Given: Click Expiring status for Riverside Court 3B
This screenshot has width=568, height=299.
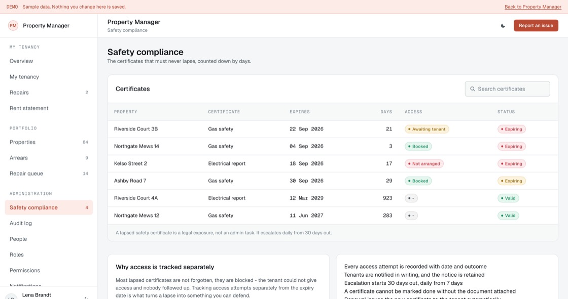Looking at the screenshot, I should (512, 129).
